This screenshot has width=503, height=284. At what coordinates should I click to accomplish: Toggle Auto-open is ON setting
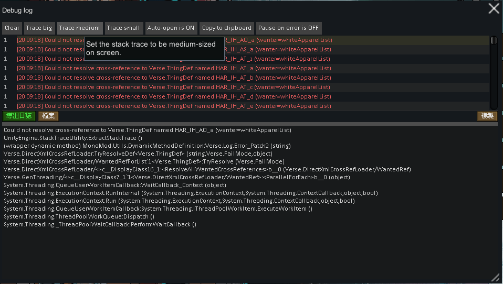(x=171, y=28)
